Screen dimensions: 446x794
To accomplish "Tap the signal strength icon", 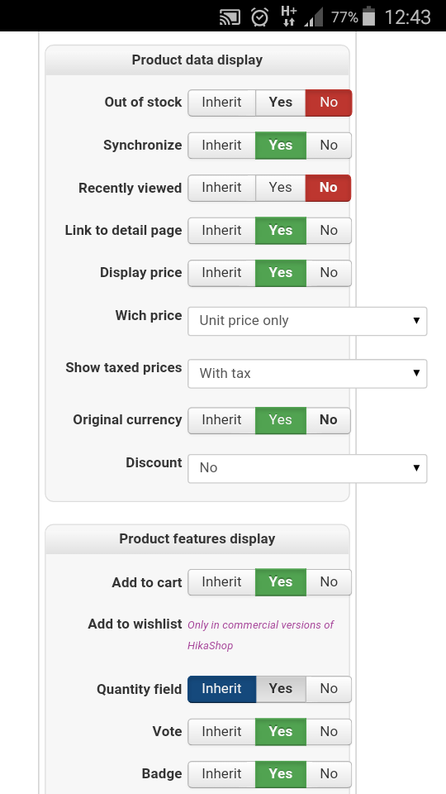I will click(314, 17).
